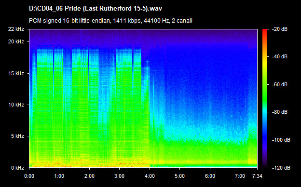Click the 22 kHz frequency axis label
301x187 pixels.
pyautogui.click(x=16, y=29)
